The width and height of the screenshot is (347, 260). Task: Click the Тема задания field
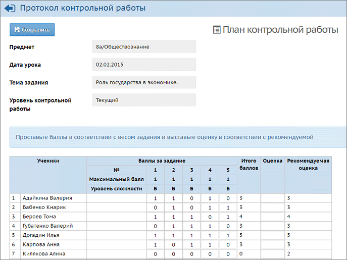coord(144,82)
